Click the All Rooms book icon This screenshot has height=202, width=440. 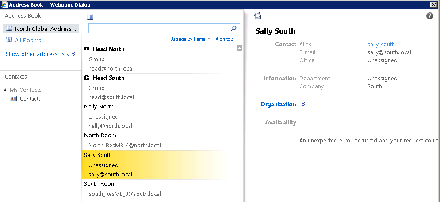(9, 40)
